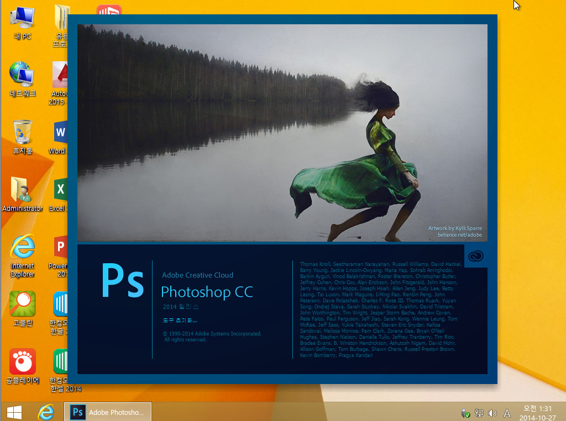Click 'Artwork by Kylli Sparre' credit text
This screenshot has height=421, width=566.
click(455, 228)
